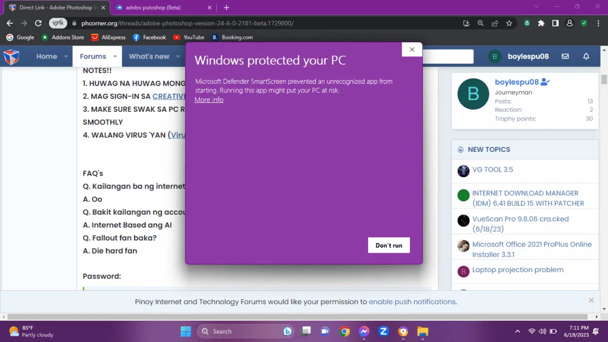Click the Don't run button
Viewport: 608px width, 342px height.
388,245
